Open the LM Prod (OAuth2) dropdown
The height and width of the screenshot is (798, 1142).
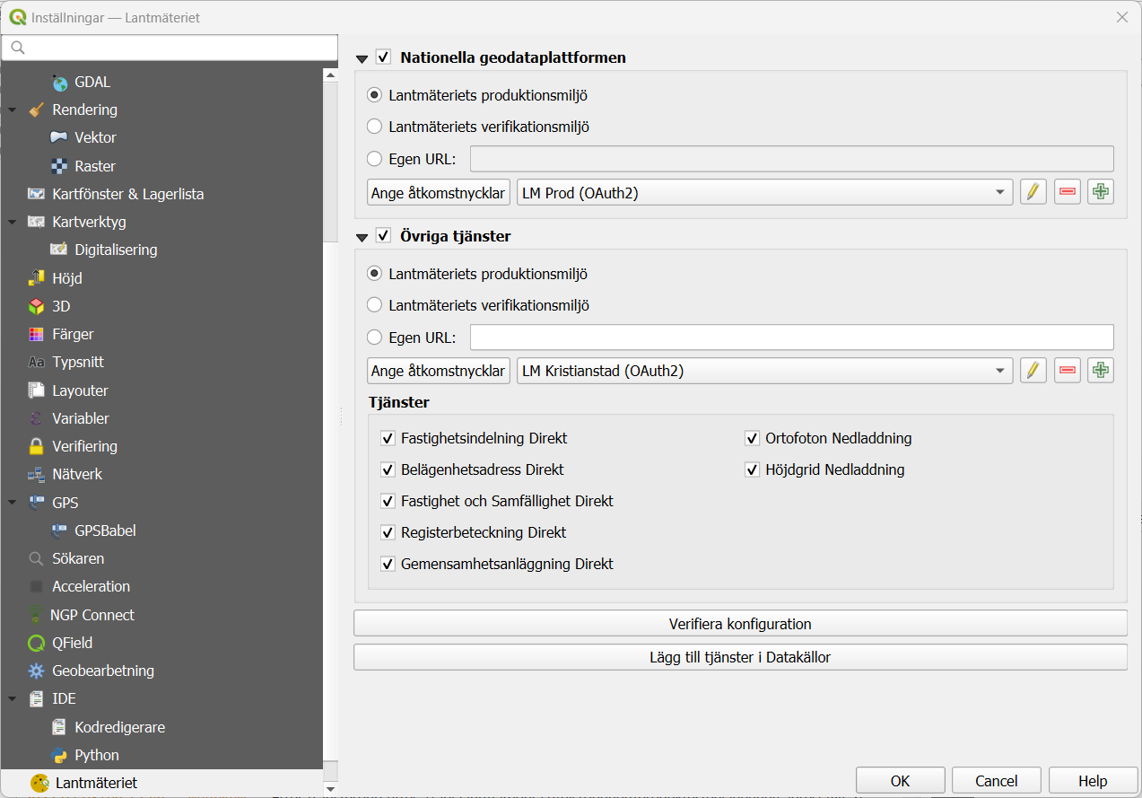[x=765, y=192]
